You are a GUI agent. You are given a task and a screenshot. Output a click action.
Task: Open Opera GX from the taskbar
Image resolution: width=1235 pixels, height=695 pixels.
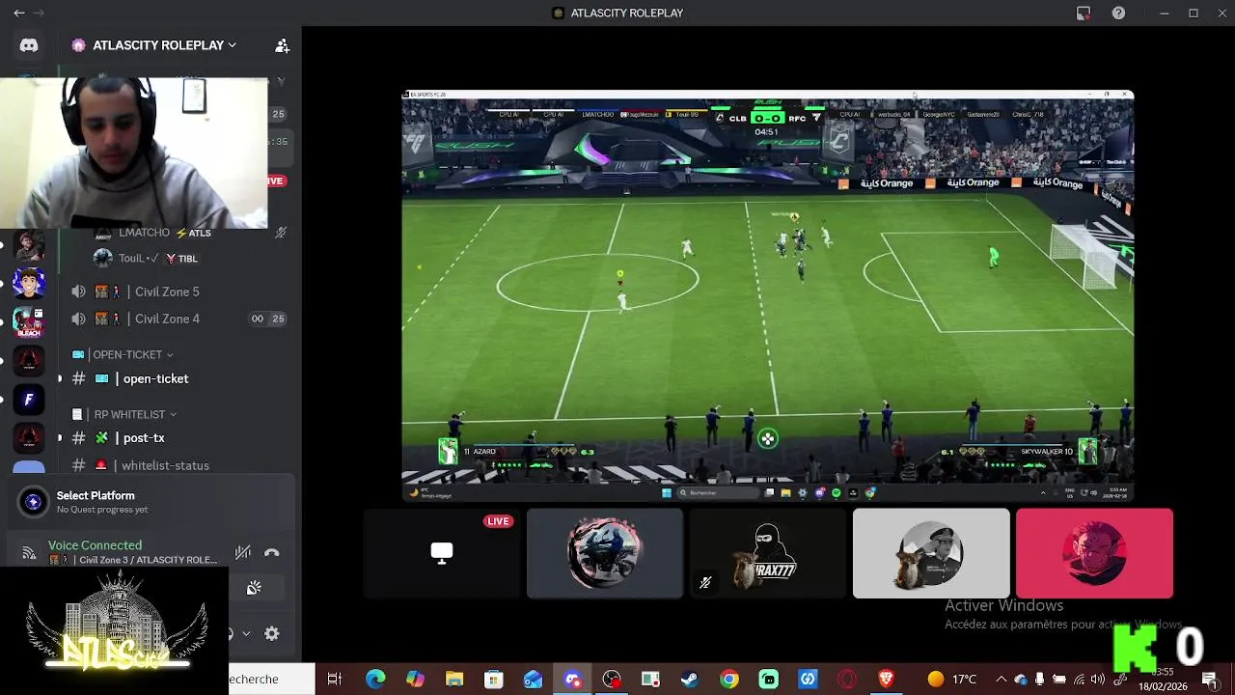pyautogui.click(x=847, y=680)
